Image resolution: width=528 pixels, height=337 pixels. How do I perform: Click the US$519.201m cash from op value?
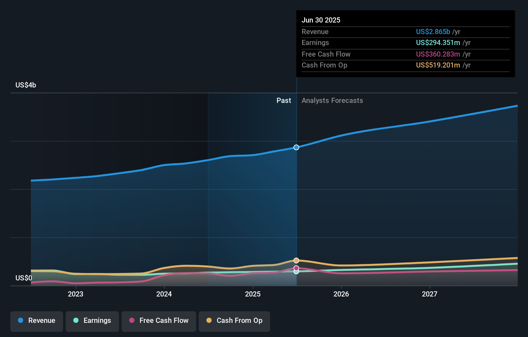click(x=438, y=65)
